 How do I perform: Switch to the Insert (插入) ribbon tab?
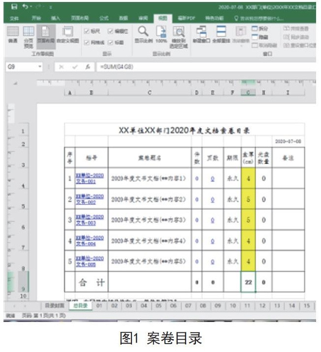(x=56, y=18)
